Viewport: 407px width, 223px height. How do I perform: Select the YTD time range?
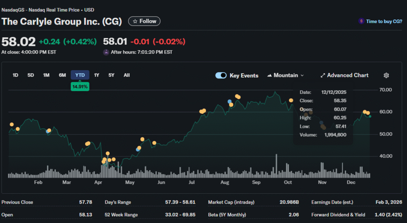pyautogui.click(x=80, y=75)
